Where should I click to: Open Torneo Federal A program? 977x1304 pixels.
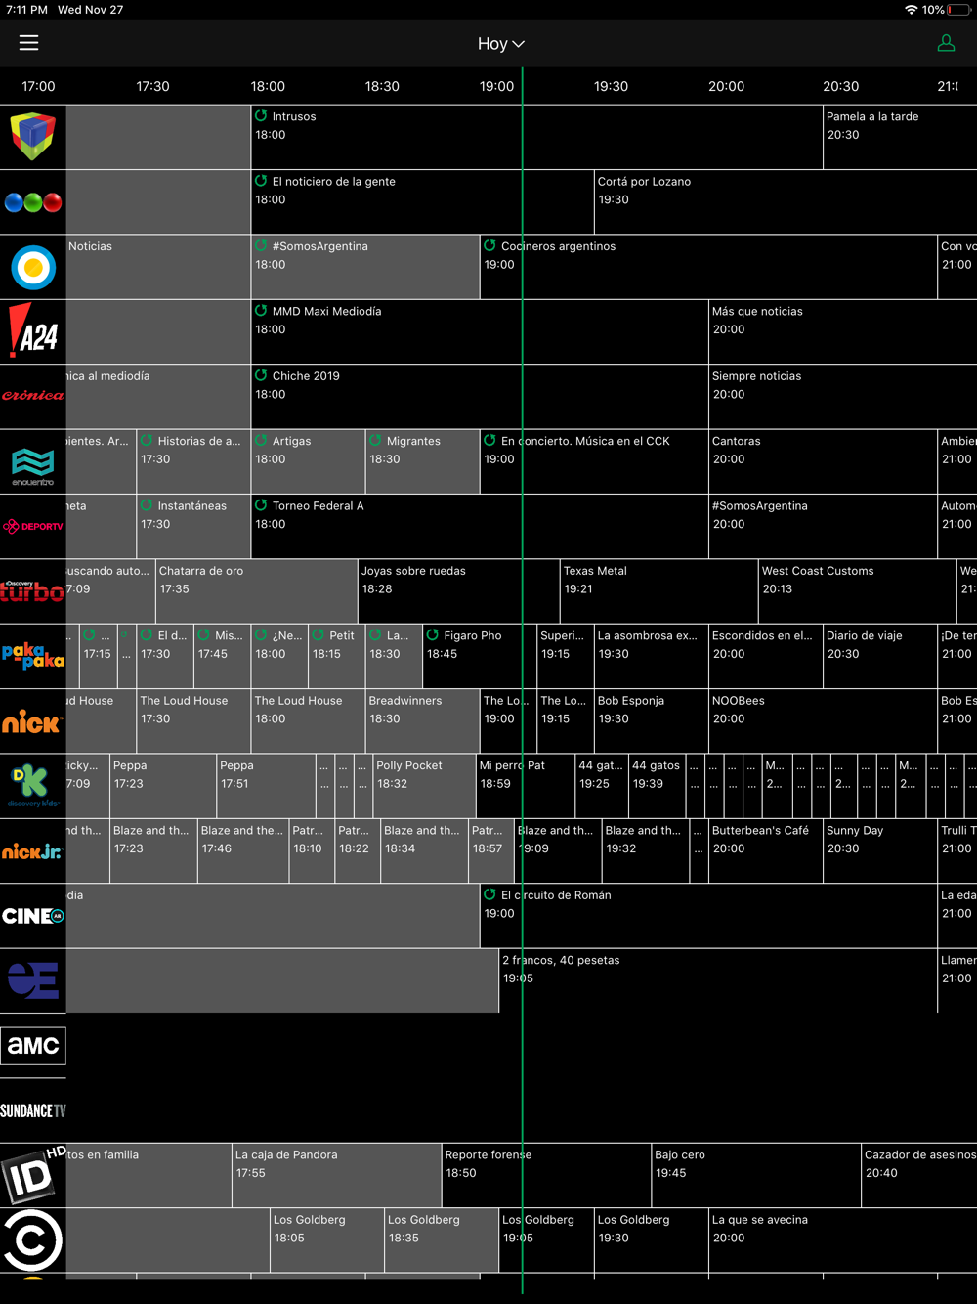coord(480,527)
